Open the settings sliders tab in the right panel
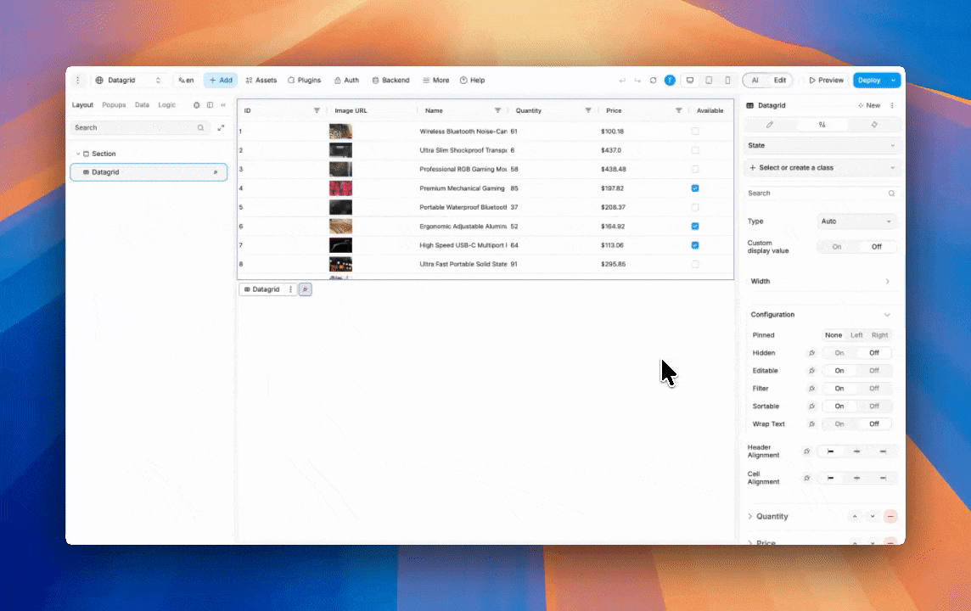 pyautogui.click(x=822, y=125)
